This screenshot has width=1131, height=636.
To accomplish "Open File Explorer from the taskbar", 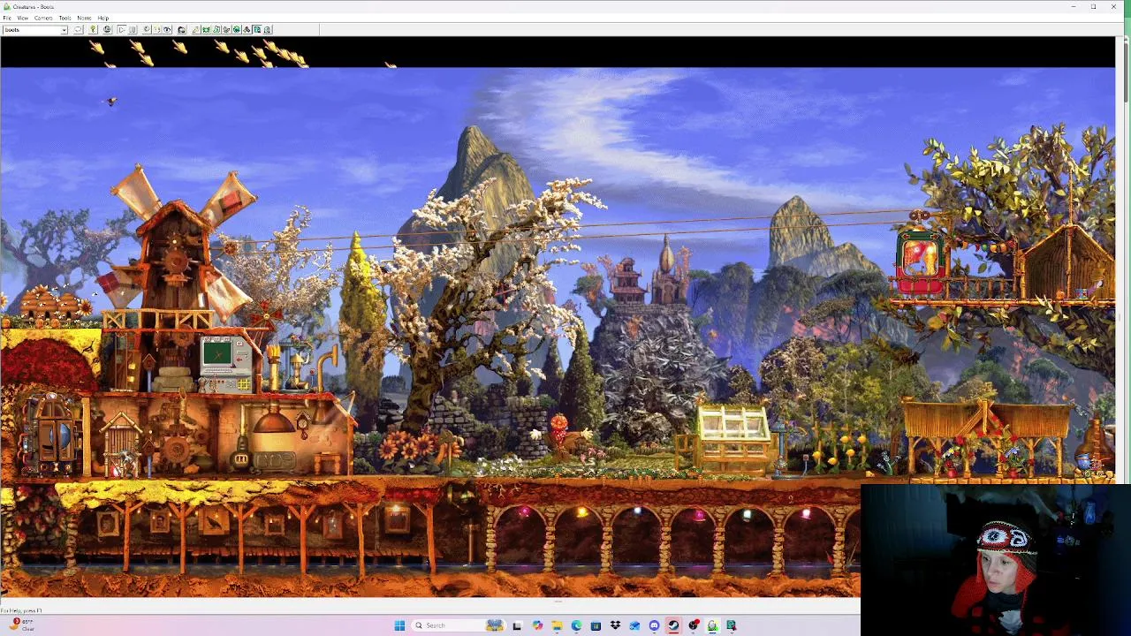I will 557,625.
